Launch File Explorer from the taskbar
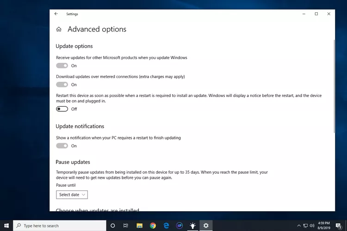The image size is (347, 231). (139, 225)
